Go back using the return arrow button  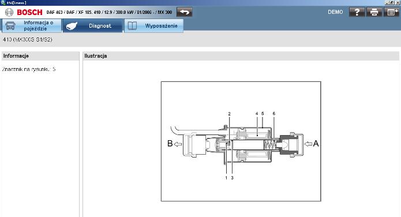(x=185, y=12)
